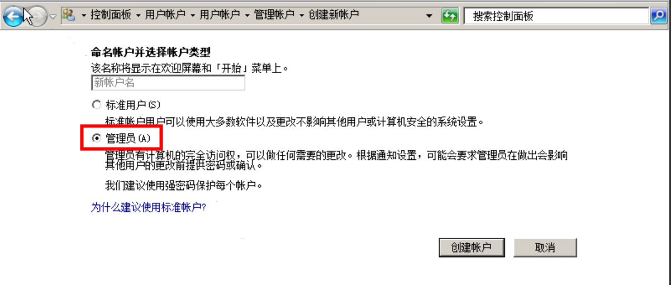Click the User Accounts icon in the address bar
The width and height of the screenshot is (671, 285).
tap(69, 15)
